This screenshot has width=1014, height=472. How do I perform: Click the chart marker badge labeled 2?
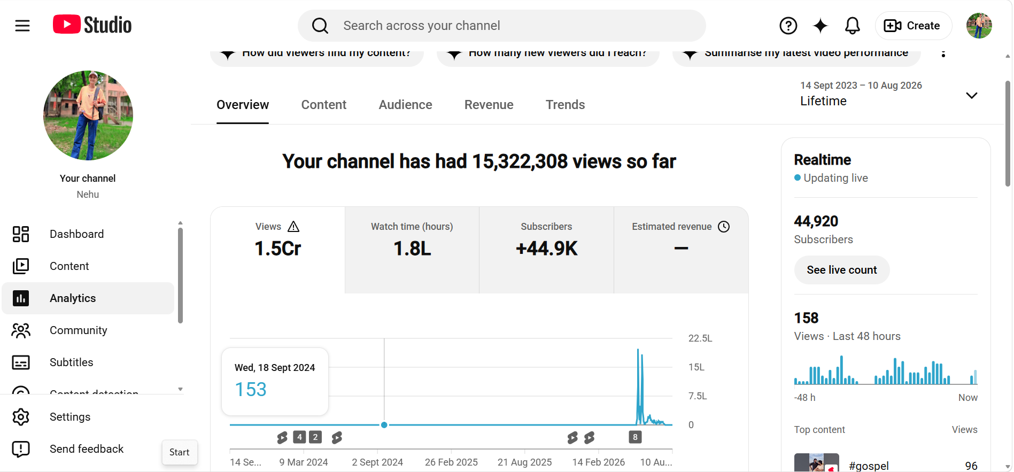[315, 437]
